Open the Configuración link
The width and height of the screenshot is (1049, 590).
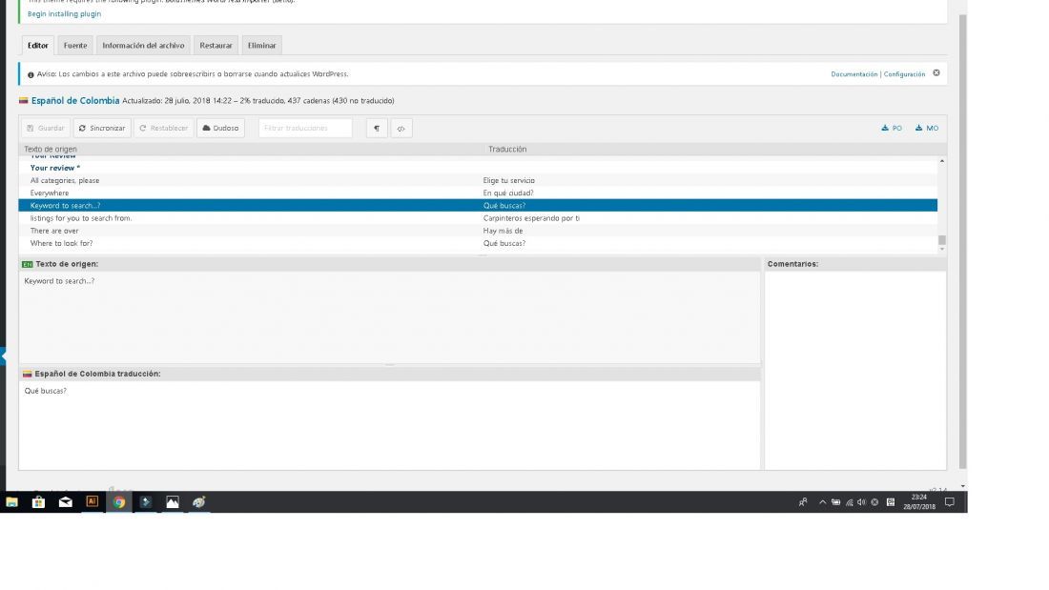[x=904, y=74]
